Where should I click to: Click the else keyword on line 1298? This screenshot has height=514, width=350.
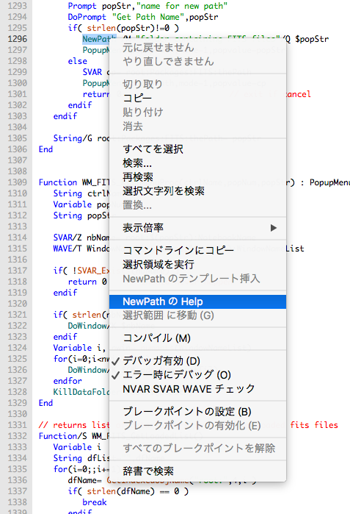[78, 61]
